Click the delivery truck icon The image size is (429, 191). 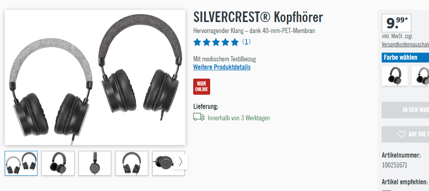[199, 117]
